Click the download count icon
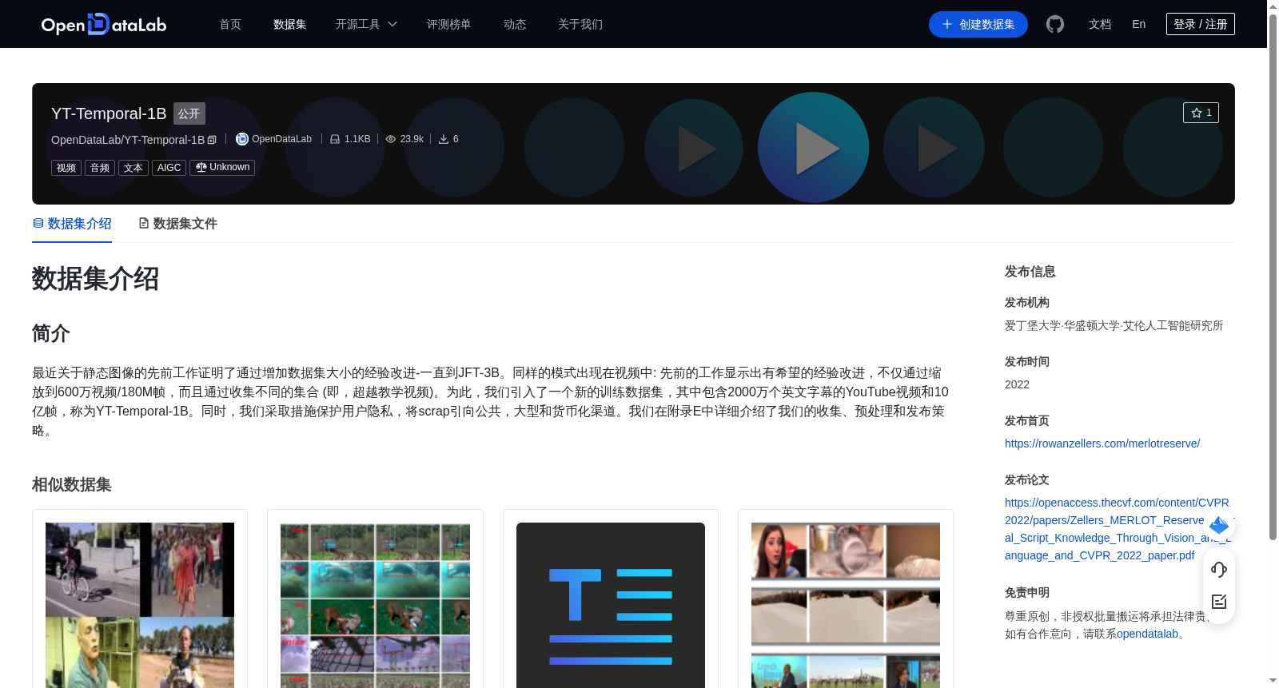This screenshot has width=1279, height=688. click(x=444, y=139)
